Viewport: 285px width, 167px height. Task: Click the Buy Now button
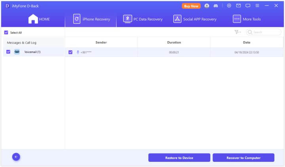(191, 6)
